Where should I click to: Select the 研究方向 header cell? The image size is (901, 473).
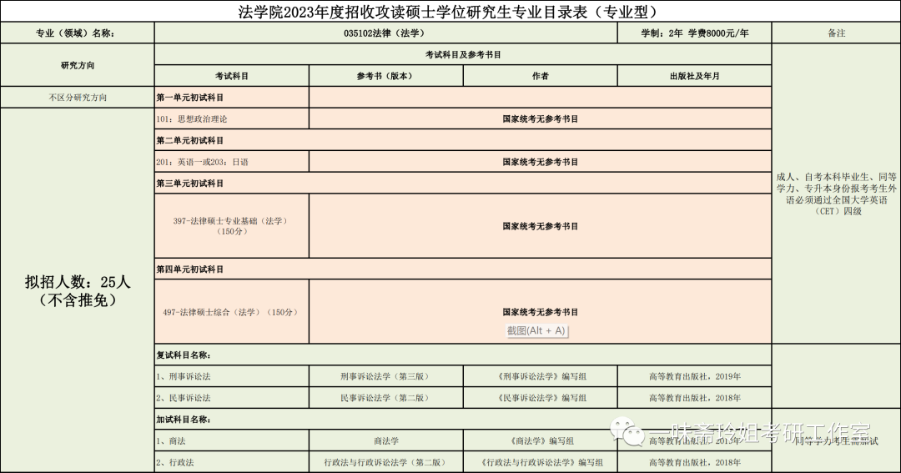pyautogui.click(x=77, y=66)
